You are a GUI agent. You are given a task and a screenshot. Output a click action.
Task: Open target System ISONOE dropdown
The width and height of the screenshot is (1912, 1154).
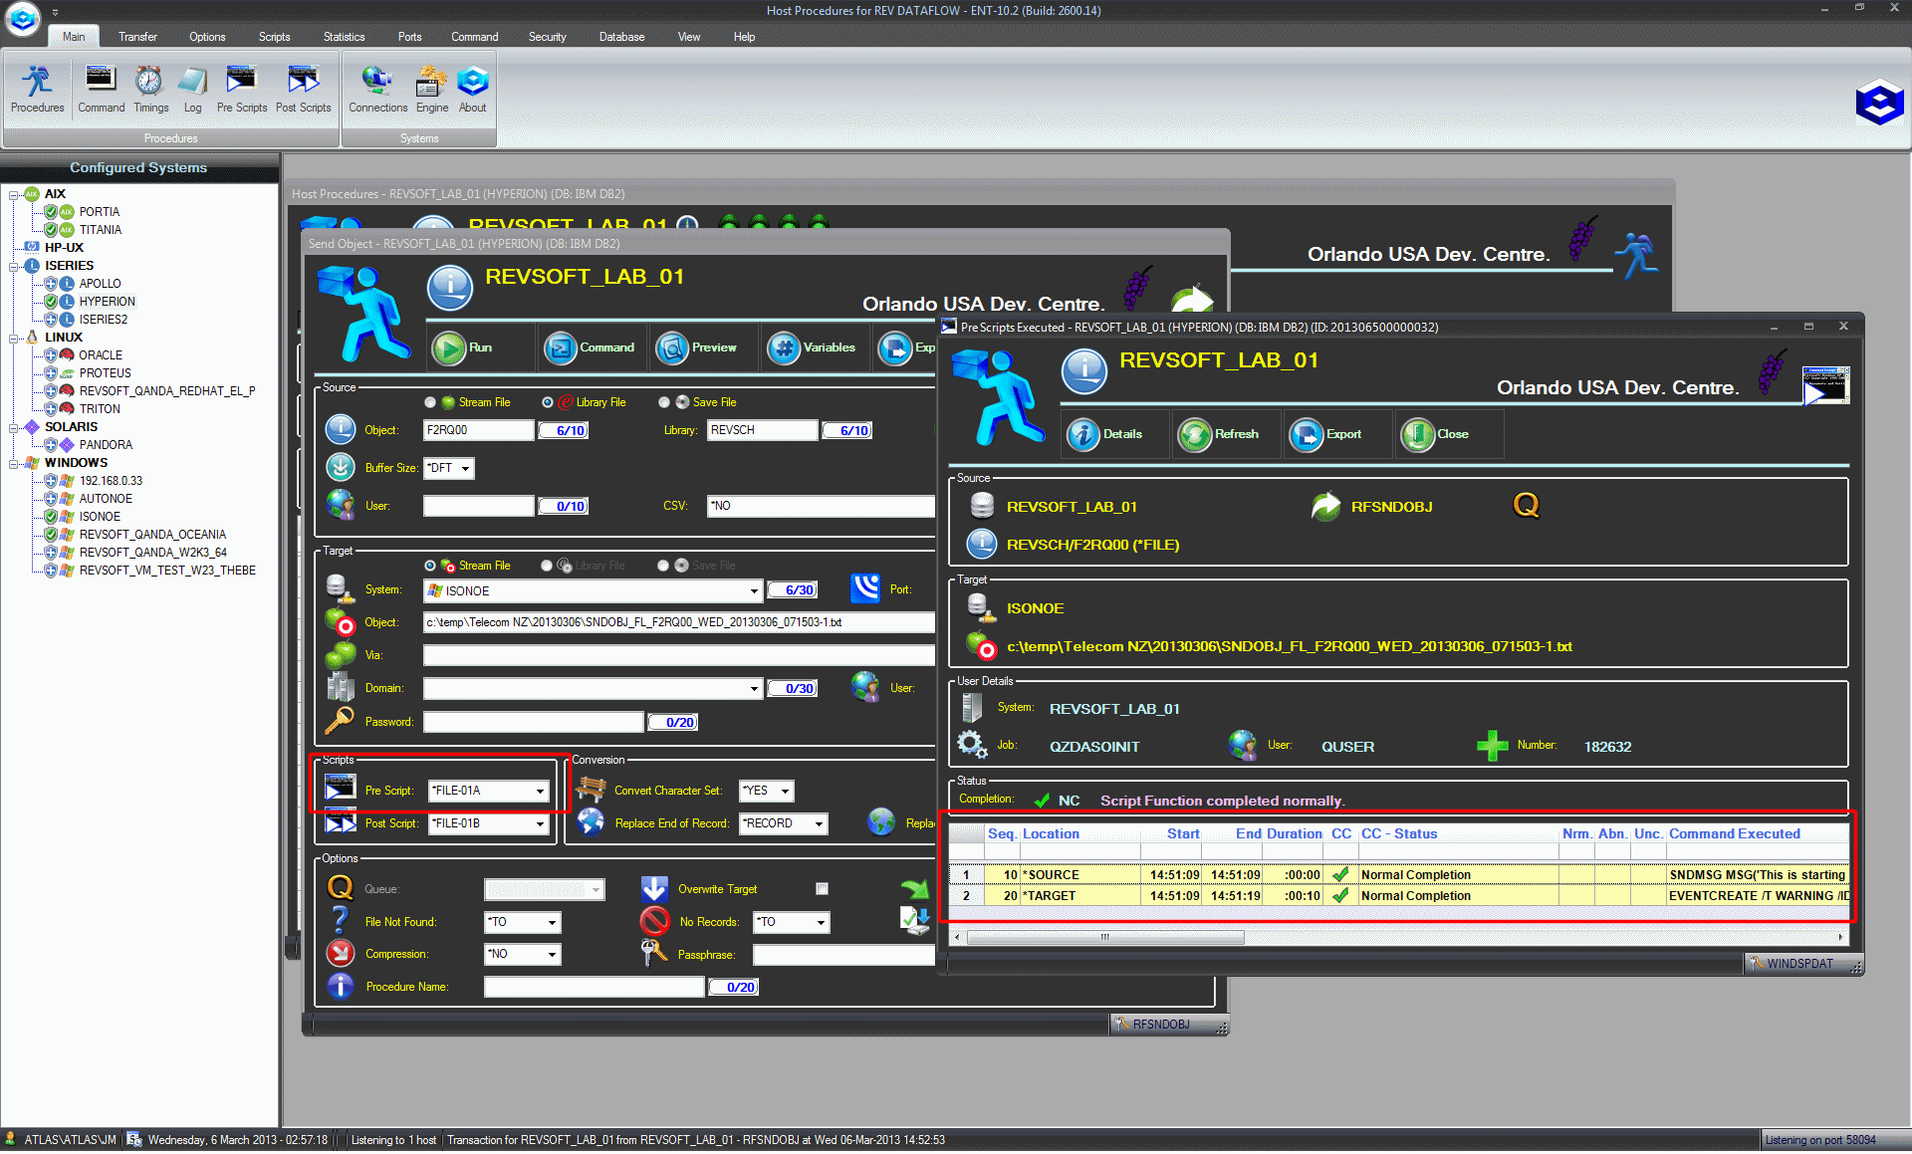(754, 591)
